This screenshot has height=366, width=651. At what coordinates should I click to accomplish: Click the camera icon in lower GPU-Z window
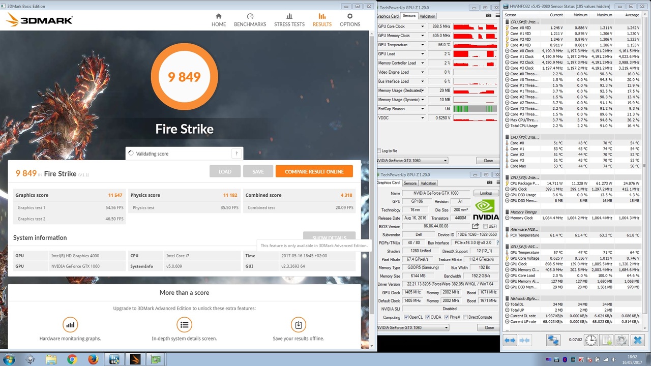click(489, 183)
